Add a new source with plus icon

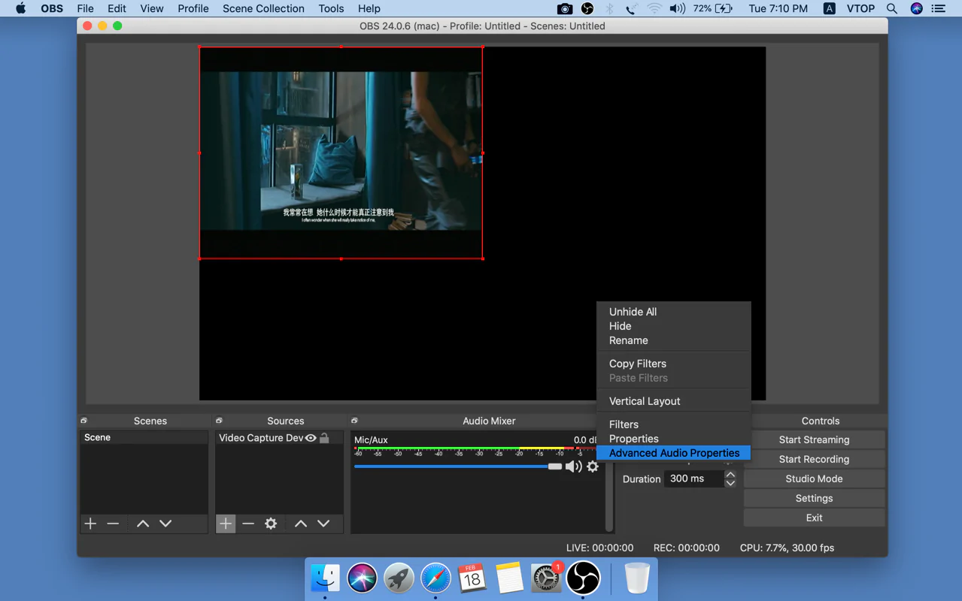pyautogui.click(x=226, y=524)
